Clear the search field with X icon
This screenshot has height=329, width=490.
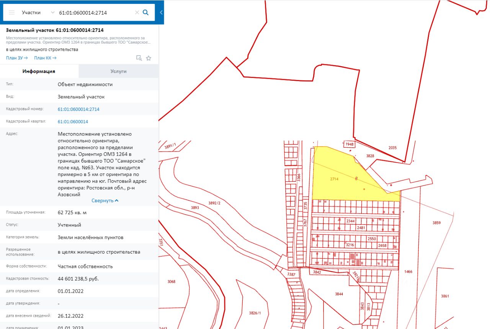pos(137,13)
